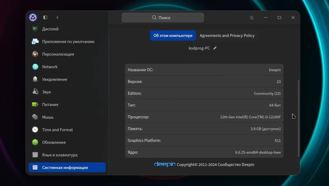The image size is (329, 186).
Task: Click the Network globe icon
Action: pyautogui.click(x=35, y=67)
